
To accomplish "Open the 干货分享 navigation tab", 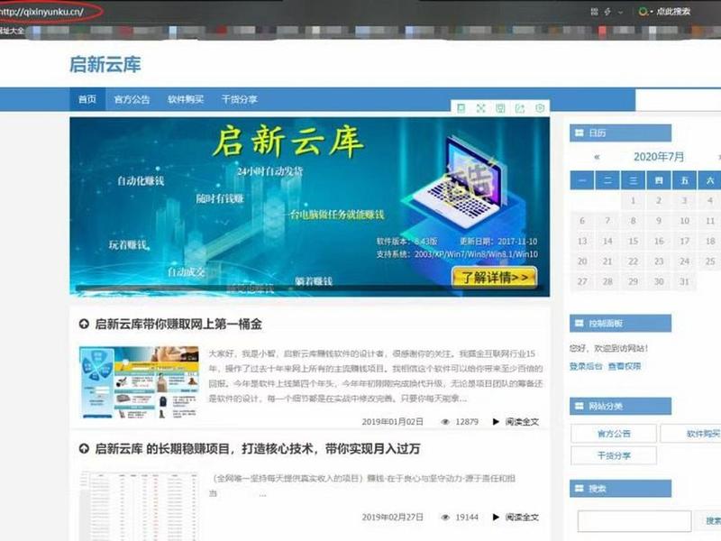I will tap(240, 99).
